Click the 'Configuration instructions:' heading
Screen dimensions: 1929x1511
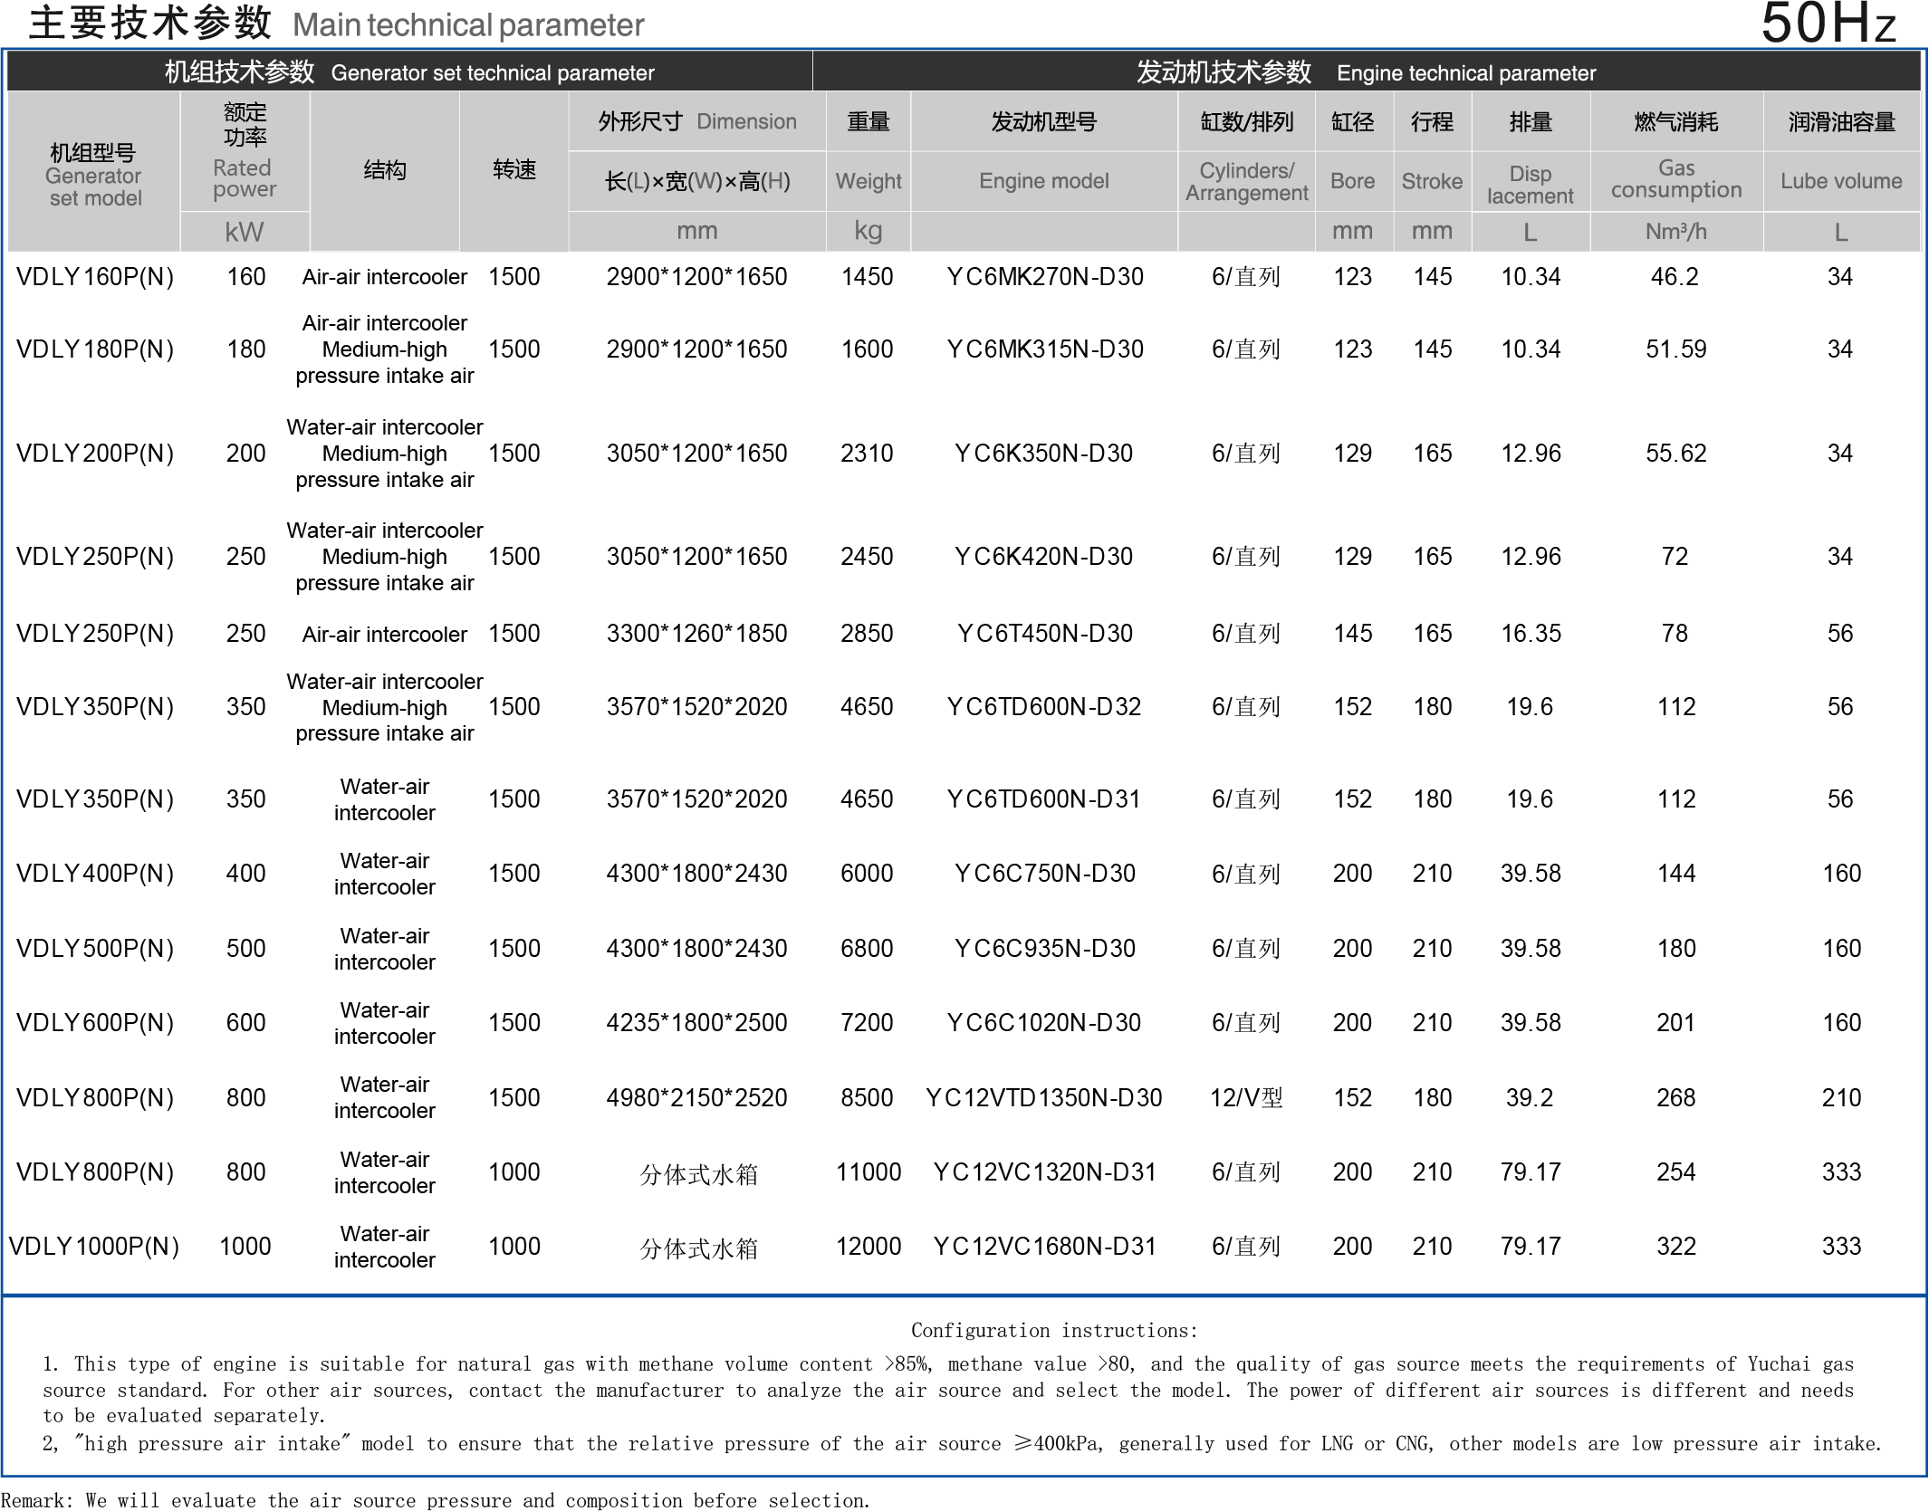coord(1054,1330)
